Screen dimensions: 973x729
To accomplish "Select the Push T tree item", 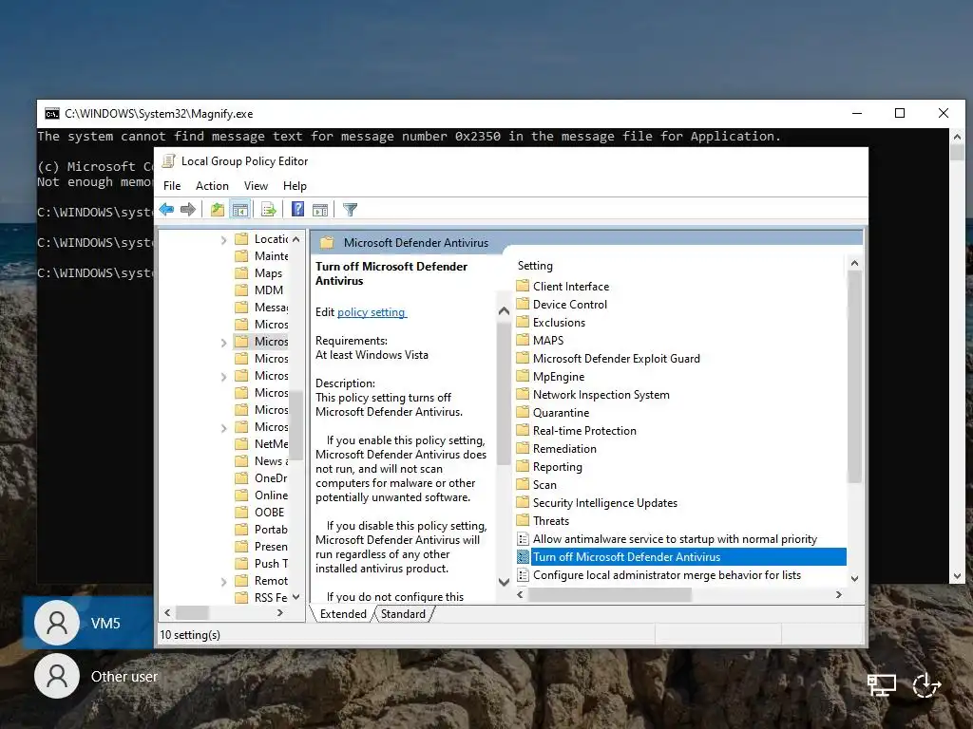I will [262, 564].
